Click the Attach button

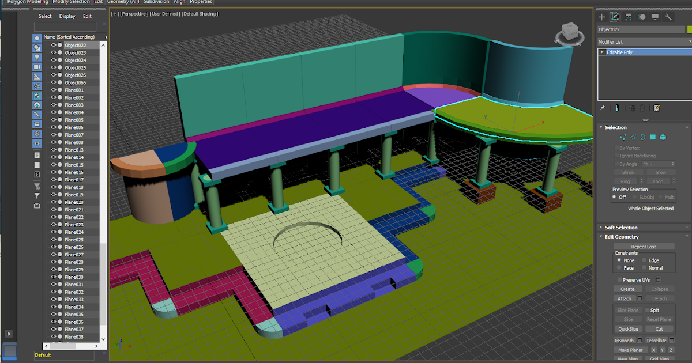click(626, 298)
